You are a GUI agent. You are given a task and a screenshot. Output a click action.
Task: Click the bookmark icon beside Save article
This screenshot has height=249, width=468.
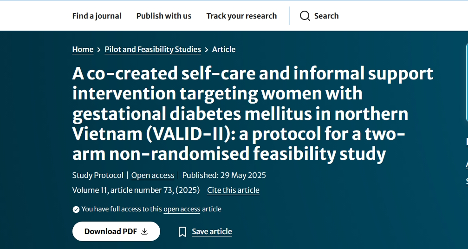pyautogui.click(x=182, y=232)
